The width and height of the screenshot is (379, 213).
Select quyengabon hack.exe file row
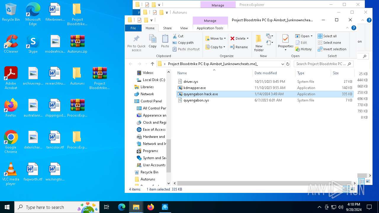click(x=264, y=94)
